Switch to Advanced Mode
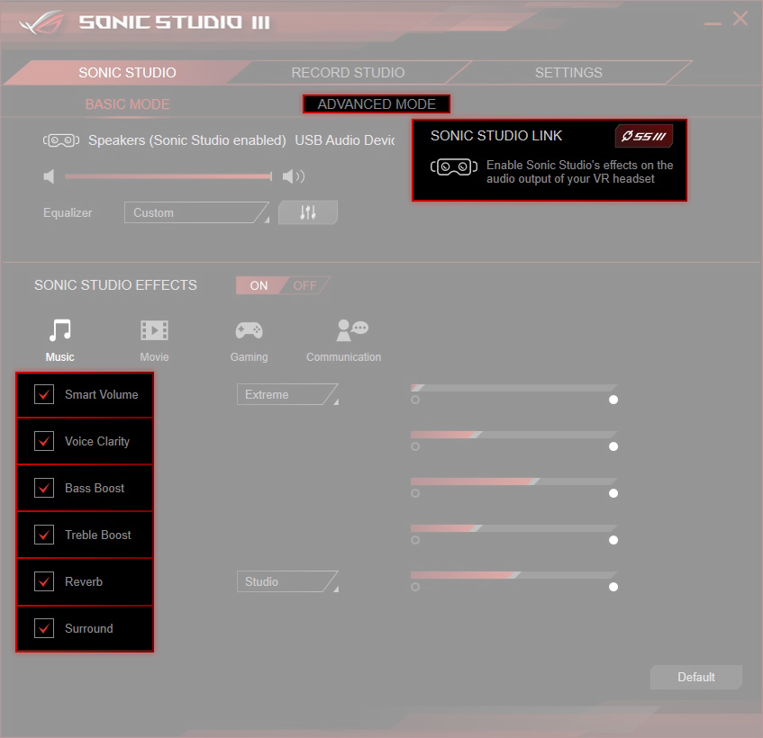The image size is (763, 738). (377, 104)
